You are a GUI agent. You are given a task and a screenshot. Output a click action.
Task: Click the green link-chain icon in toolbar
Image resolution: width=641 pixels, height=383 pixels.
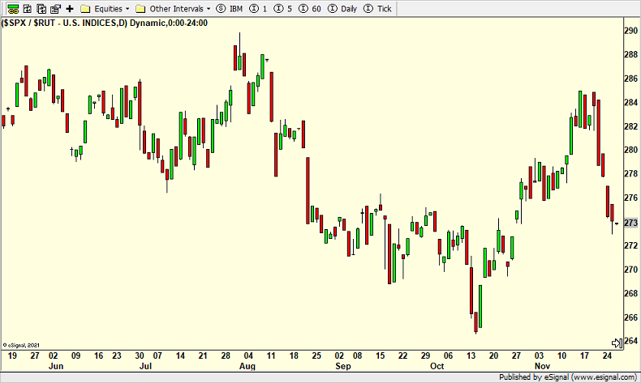pos(13,8)
